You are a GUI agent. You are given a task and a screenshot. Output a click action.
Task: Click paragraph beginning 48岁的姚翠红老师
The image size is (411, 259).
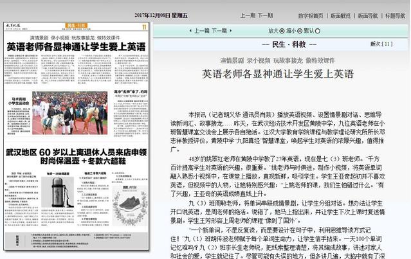[x=278, y=176]
